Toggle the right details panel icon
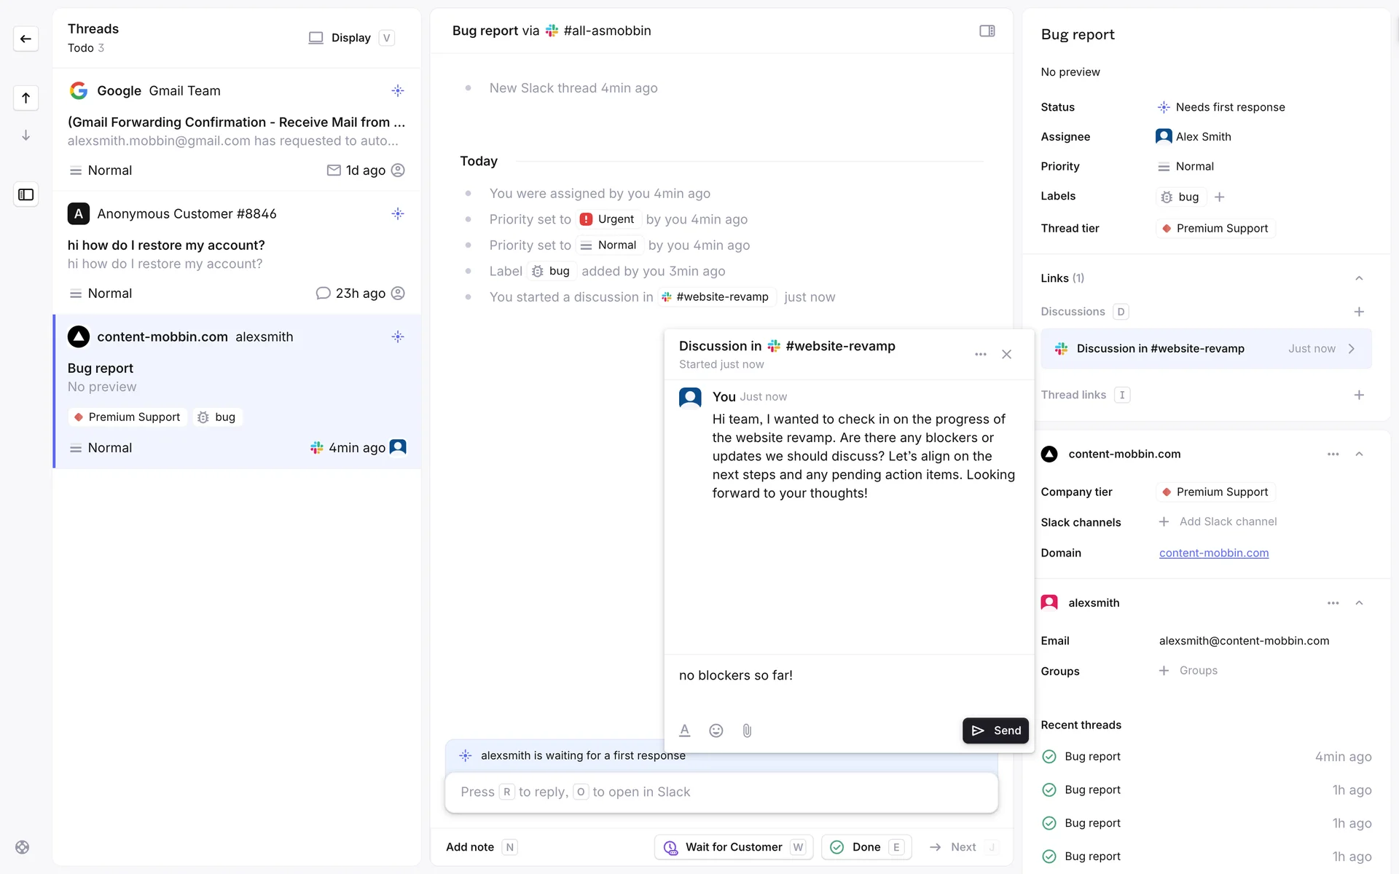The height and width of the screenshot is (874, 1399). pos(987,31)
